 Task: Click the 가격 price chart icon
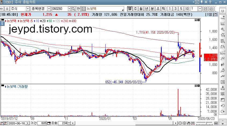(223, 35)
